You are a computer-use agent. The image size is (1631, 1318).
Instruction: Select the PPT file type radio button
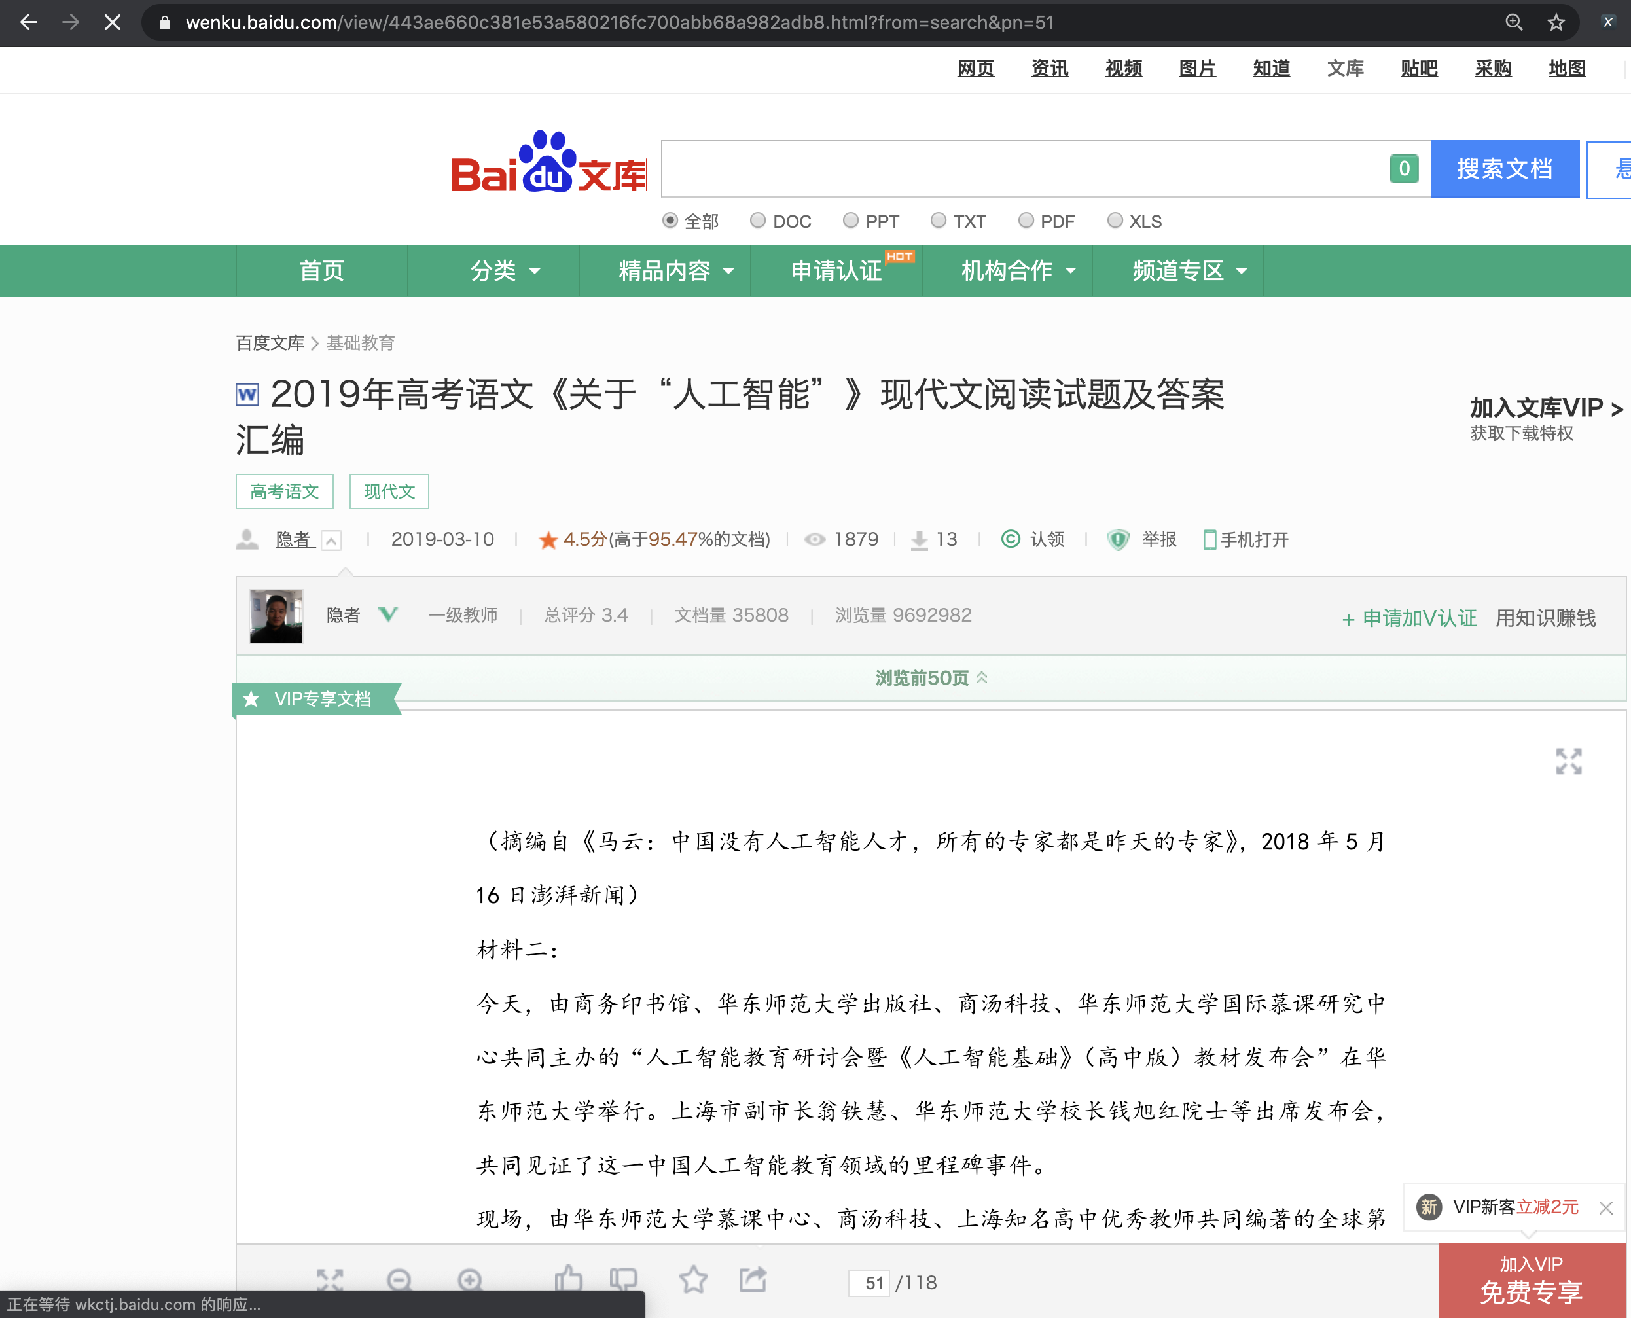(x=850, y=220)
